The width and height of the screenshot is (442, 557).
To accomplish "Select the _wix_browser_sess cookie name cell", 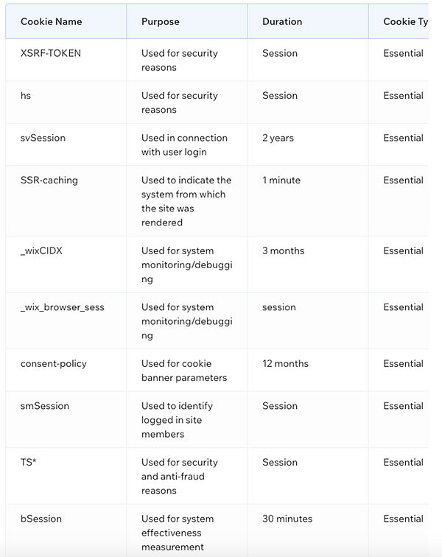I will point(63,307).
